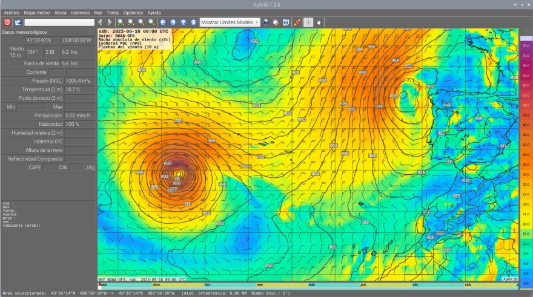
Task: Open the Mapa meteo menu
Action: pyautogui.click(x=37, y=12)
